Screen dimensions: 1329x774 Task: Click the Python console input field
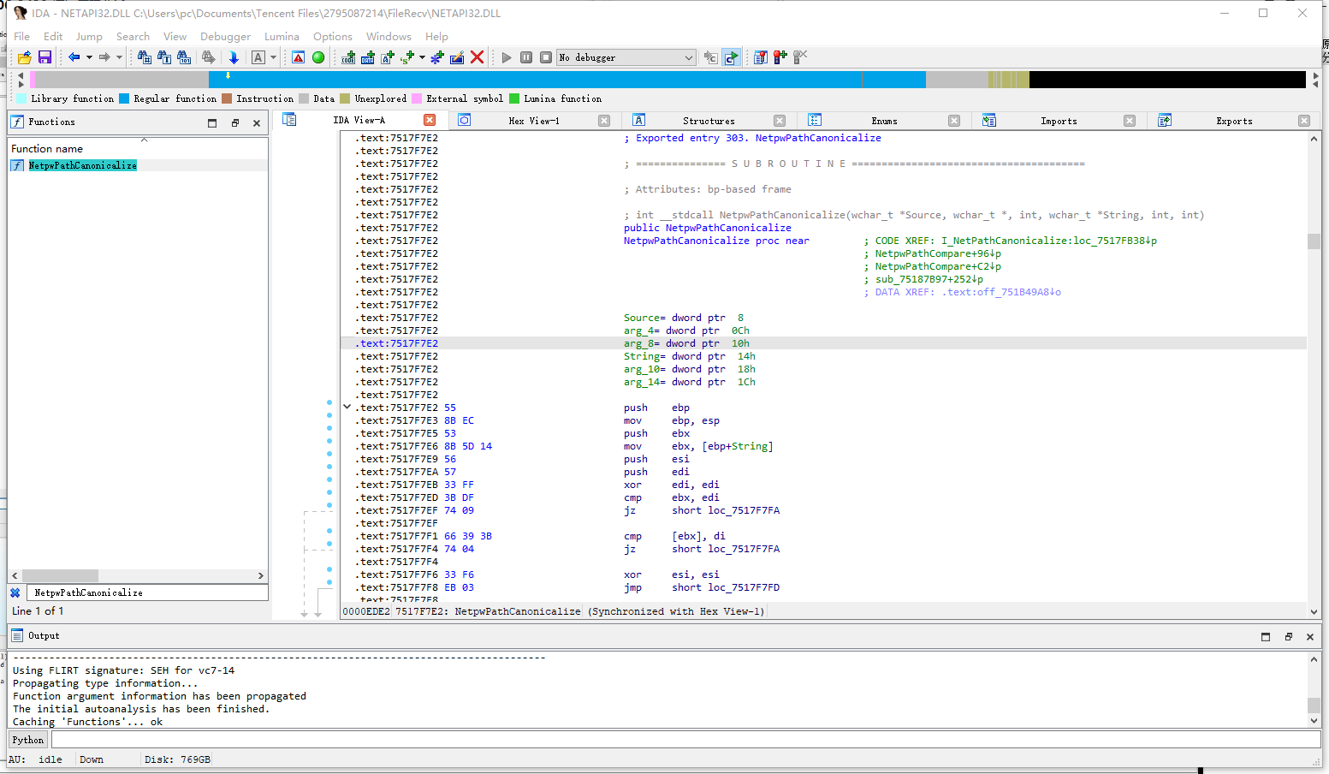tap(685, 740)
